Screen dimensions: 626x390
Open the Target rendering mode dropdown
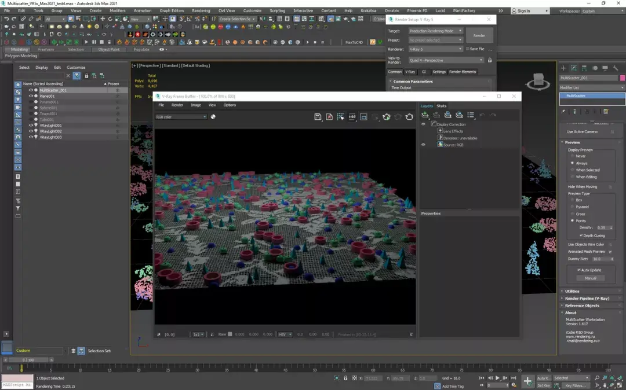(435, 31)
